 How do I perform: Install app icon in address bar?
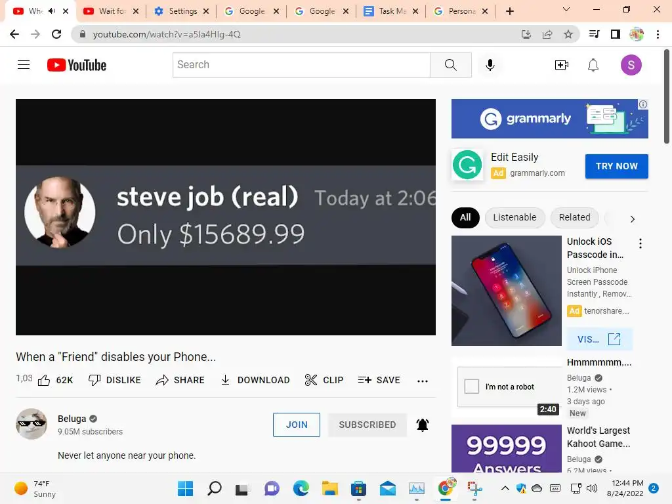click(x=526, y=34)
